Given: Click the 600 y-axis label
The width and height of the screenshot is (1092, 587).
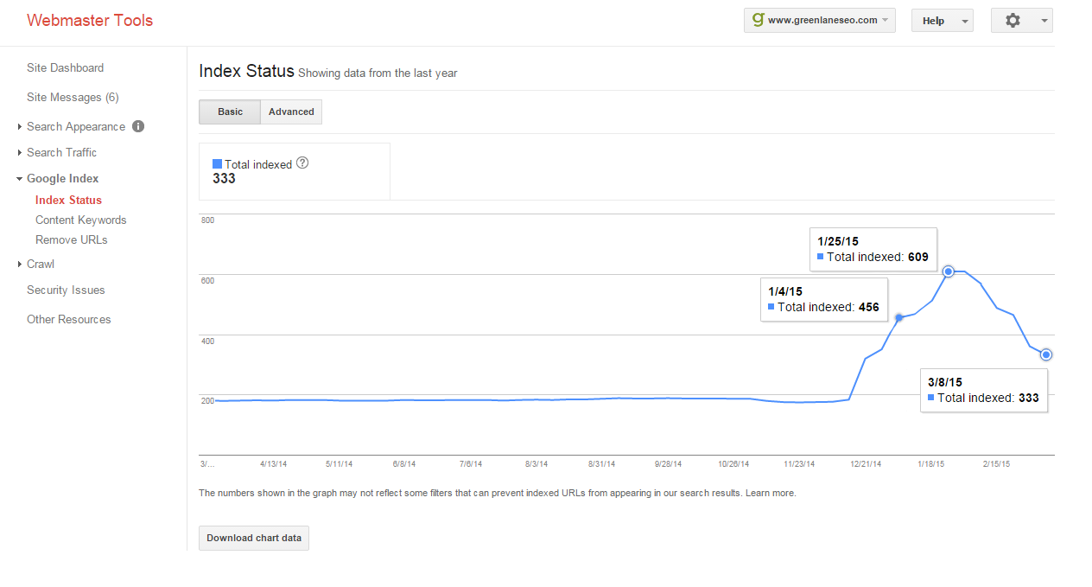Looking at the screenshot, I should (207, 280).
